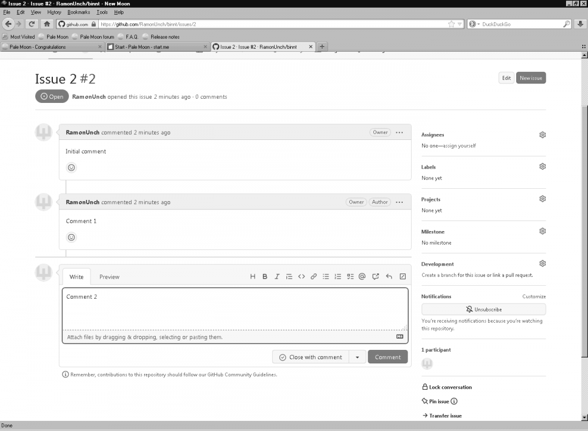Add reaction to the Initial comment
The image size is (588, 431).
[x=71, y=168]
